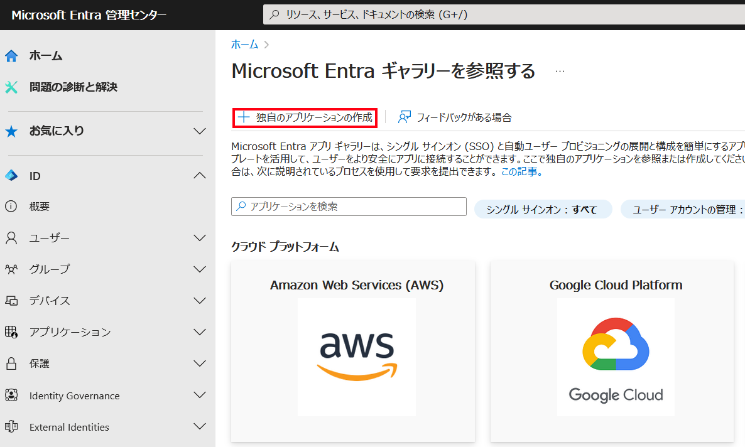Click the device icon next to デバイス

coord(11,301)
